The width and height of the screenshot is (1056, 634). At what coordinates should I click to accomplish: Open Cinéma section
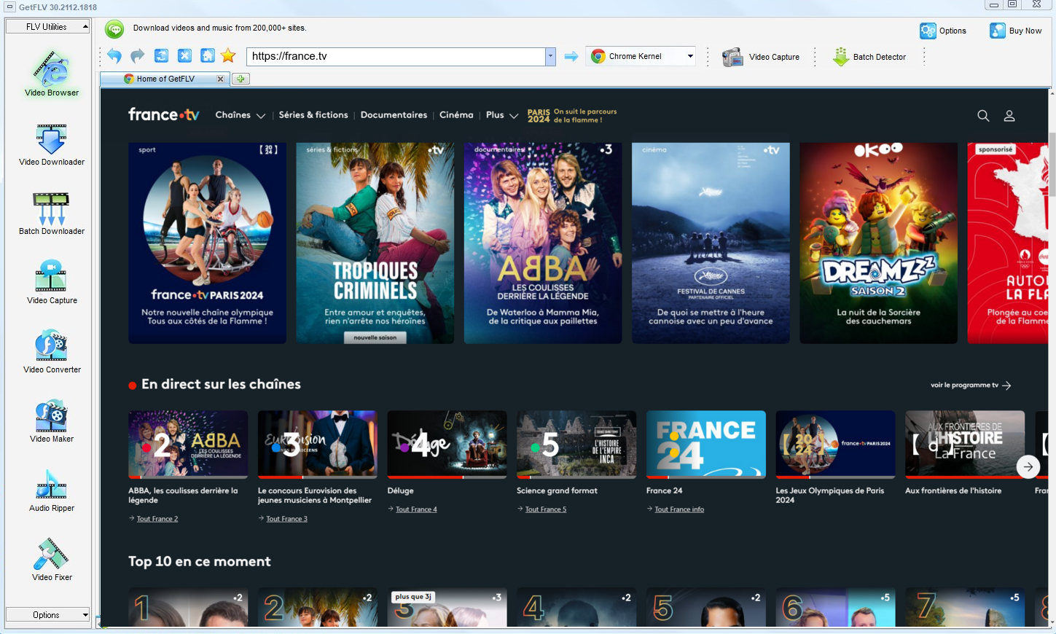pos(456,115)
